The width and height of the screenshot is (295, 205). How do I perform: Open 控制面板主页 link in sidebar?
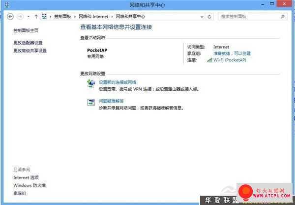(x=26, y=30)
